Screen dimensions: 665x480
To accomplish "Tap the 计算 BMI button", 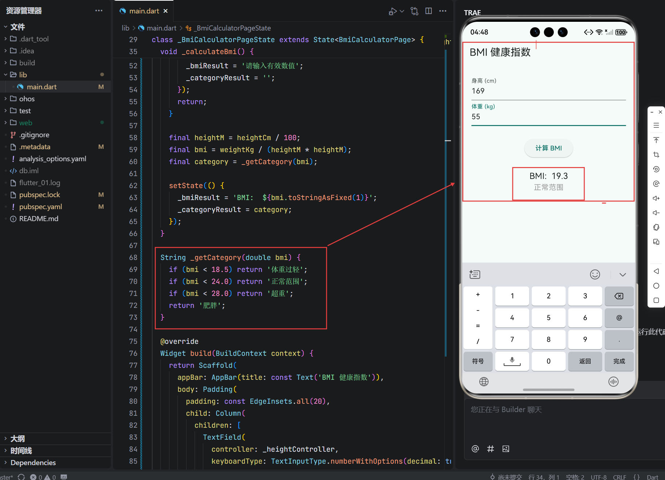I will click(x=548, y=148).
